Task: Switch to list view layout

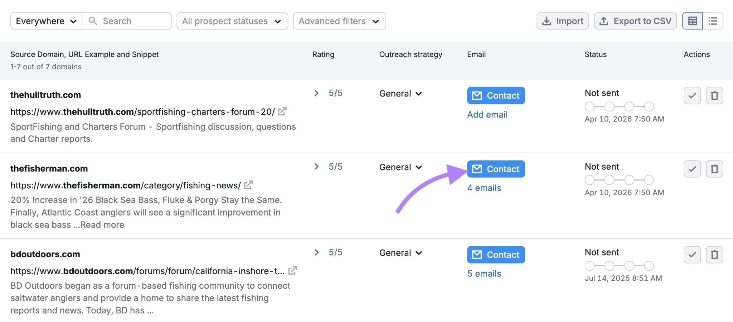Action: coord(713,21)
